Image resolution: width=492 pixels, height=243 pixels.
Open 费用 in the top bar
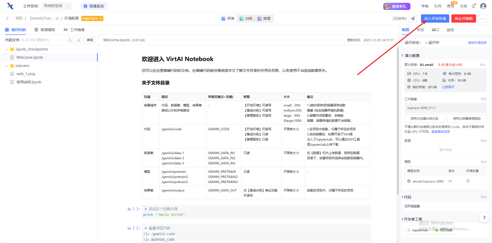[451, 6]
